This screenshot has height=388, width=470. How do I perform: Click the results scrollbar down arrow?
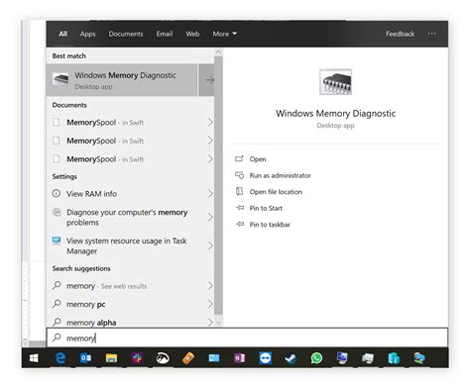(218, 323)
